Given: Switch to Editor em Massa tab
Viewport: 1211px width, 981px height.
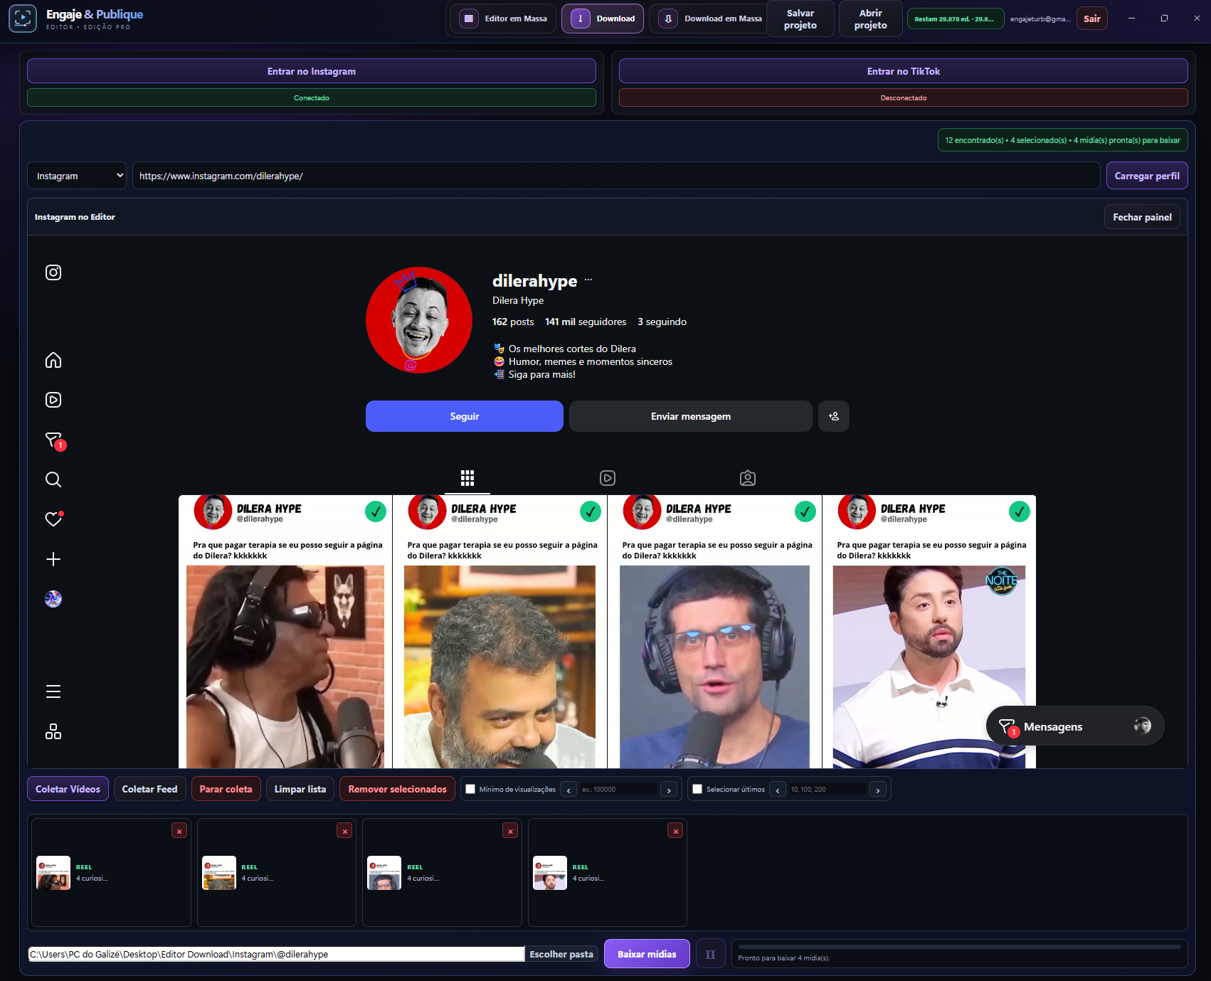Looking at the screenshot, I should 504,18.
